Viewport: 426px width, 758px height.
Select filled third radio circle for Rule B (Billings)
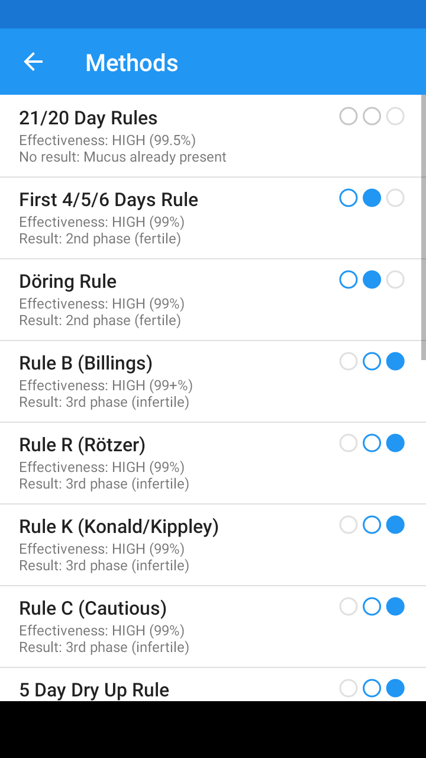(x=395, y=361)
